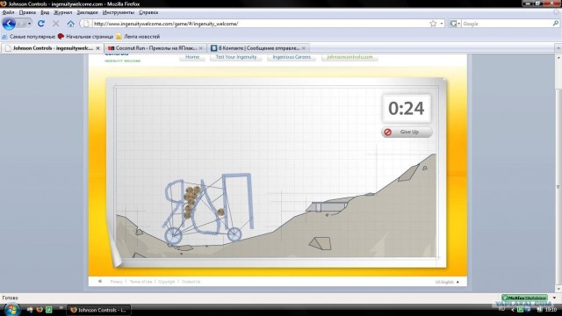Open the Terms of Use footer link
562x316 pixels.
140,282
